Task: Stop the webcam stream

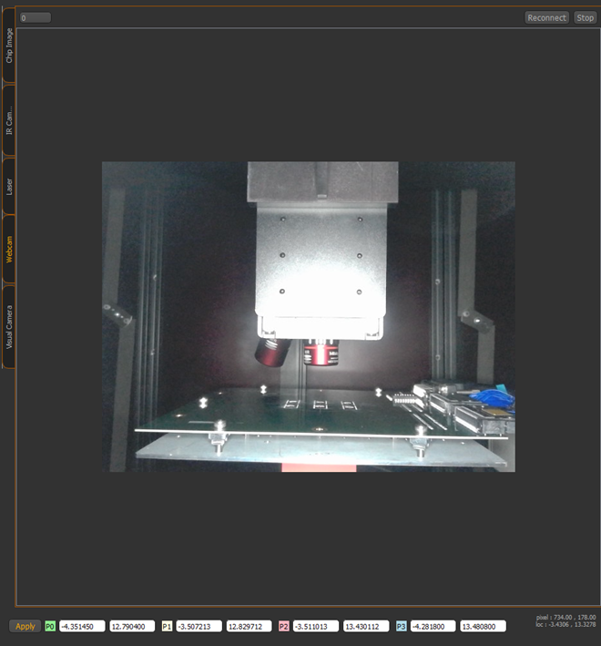Action: [x=585, y=17]
